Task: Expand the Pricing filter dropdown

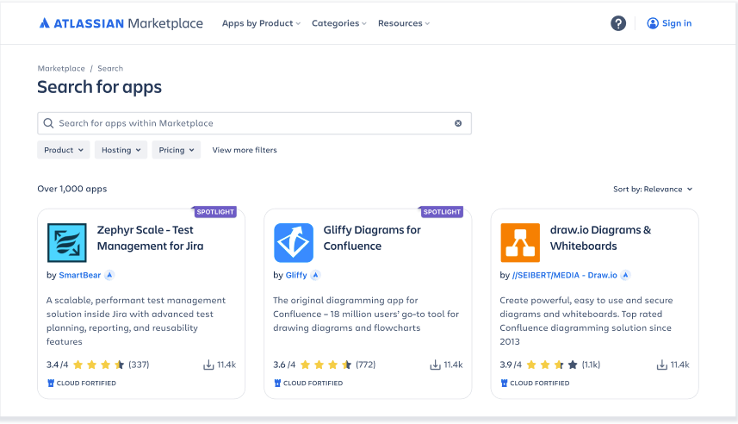Action: pyautogui.click(x=177, y=150)
